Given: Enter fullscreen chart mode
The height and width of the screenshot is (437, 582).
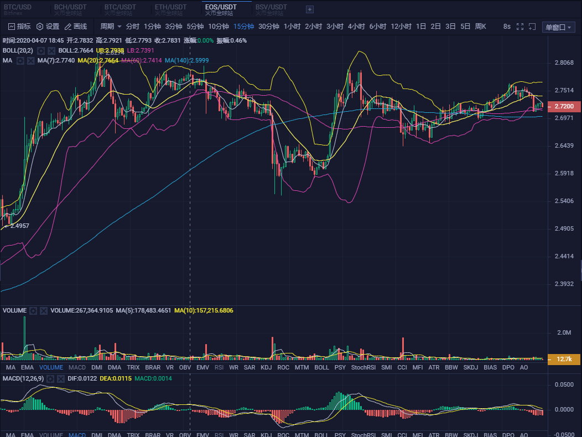Looking at the screenshot, I should (519, 27).
